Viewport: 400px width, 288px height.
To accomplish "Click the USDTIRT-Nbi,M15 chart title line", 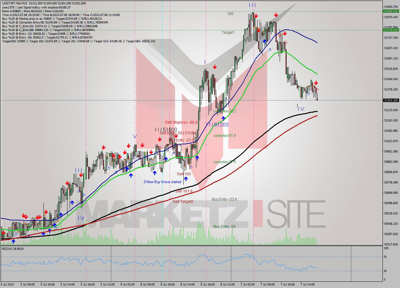I will (x=43, y=3).
